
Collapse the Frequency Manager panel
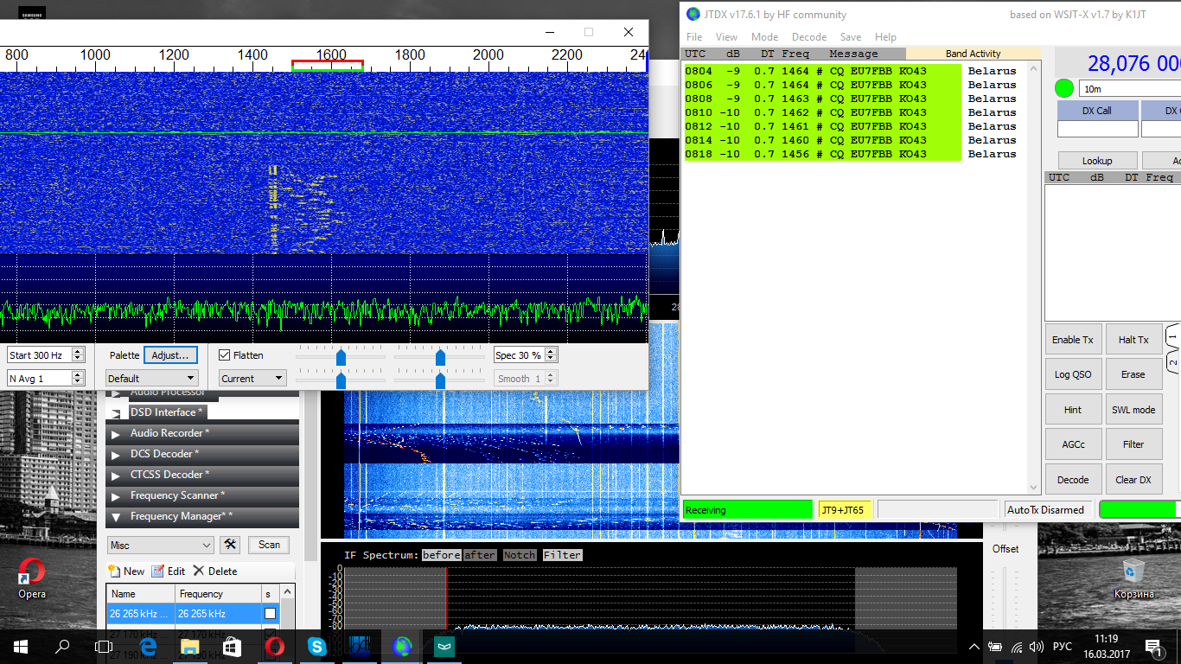(115, 517)
